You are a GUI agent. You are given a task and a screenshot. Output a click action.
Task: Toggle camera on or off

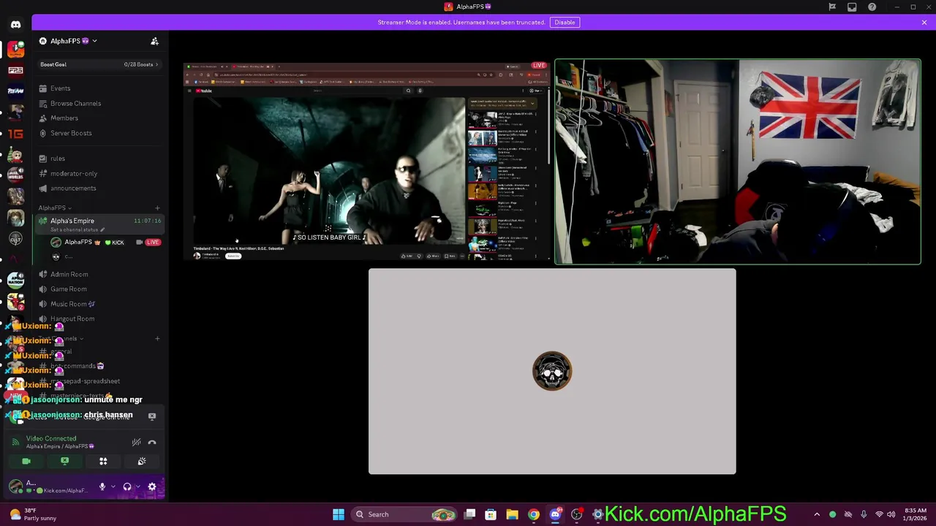[x=26, y=462]
